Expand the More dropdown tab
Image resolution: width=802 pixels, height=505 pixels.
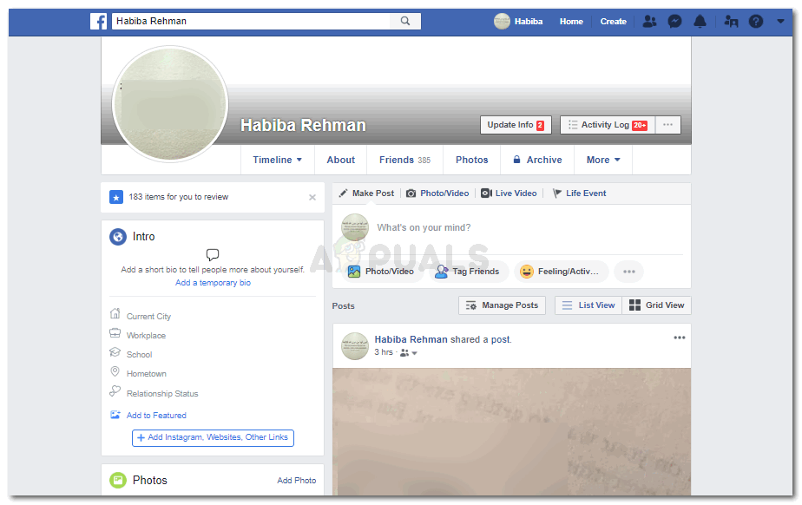(603, 160)
